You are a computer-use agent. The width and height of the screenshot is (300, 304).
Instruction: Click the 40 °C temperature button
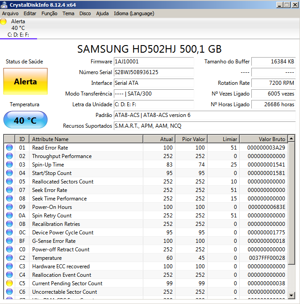coord(25,120)
